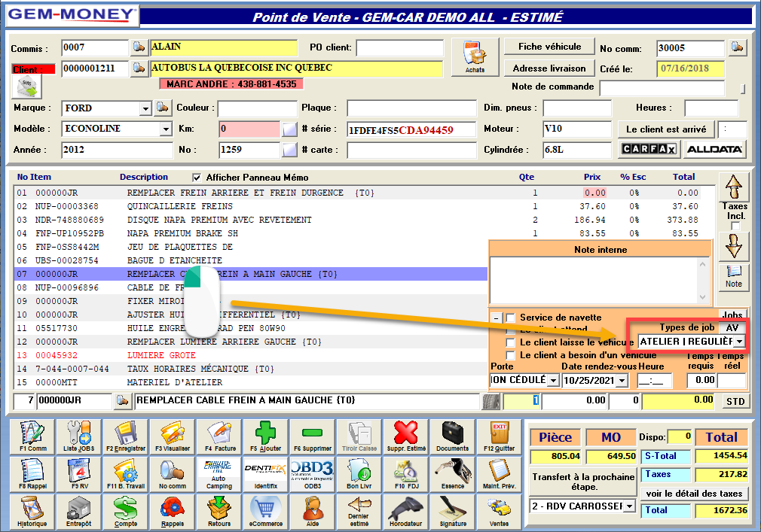
Task: Collapse the job options panel
Action: pos(496,318)
